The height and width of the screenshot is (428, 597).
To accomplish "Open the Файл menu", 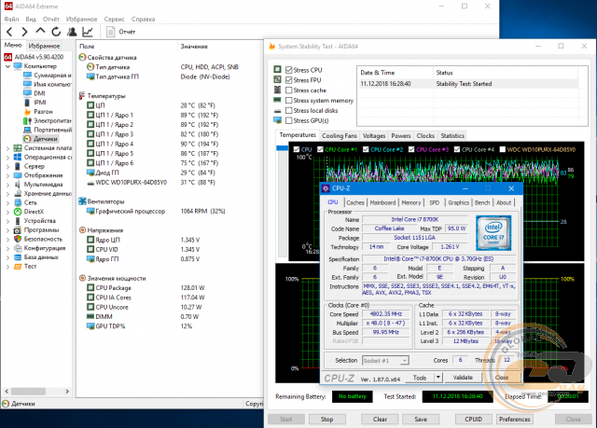I will click(x=11, y=19).
